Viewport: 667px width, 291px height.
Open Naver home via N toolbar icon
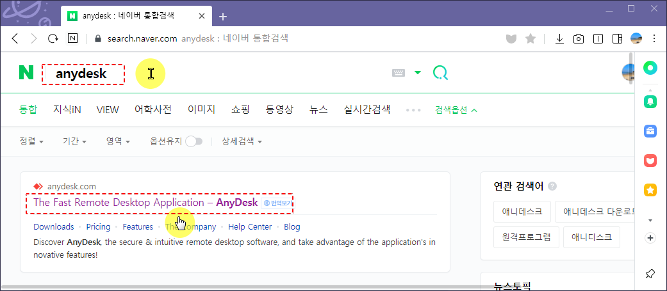73,38
